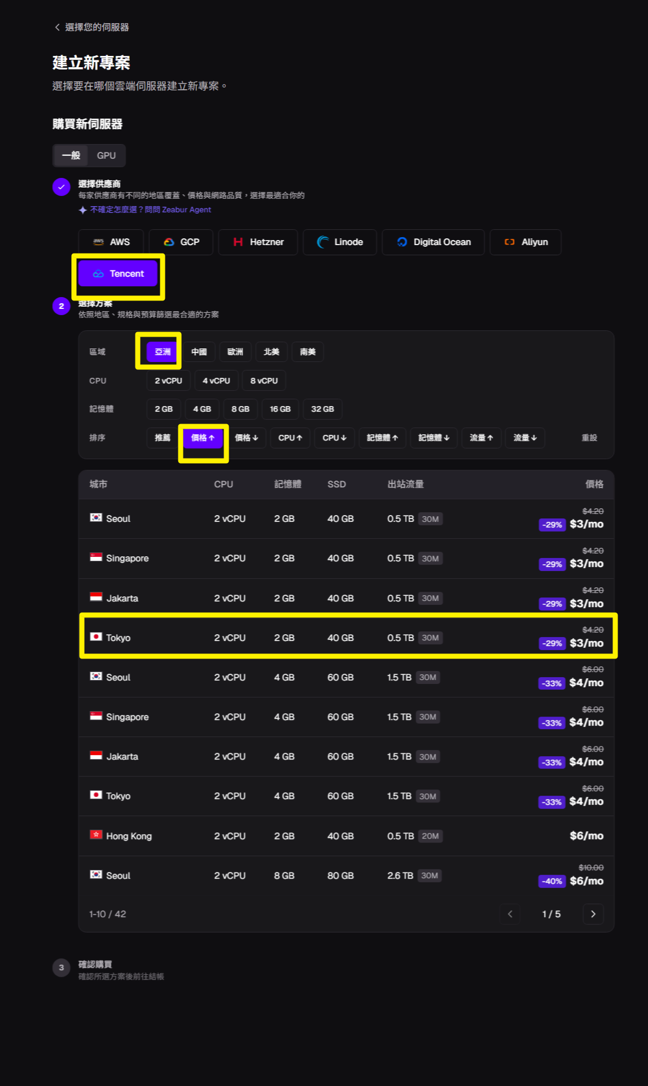Viewport: 648px width, 1086px height.
Task: Choose the Hetzner provider
Action: (x=258, y=242)
